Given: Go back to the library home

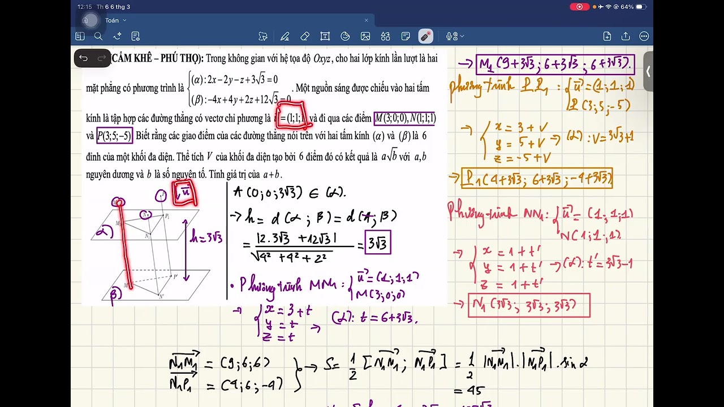Looking at the screenshot, I should 87,20.
